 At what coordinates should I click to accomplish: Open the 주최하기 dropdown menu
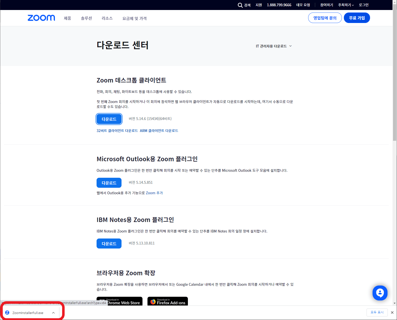[x=346, y=5]
